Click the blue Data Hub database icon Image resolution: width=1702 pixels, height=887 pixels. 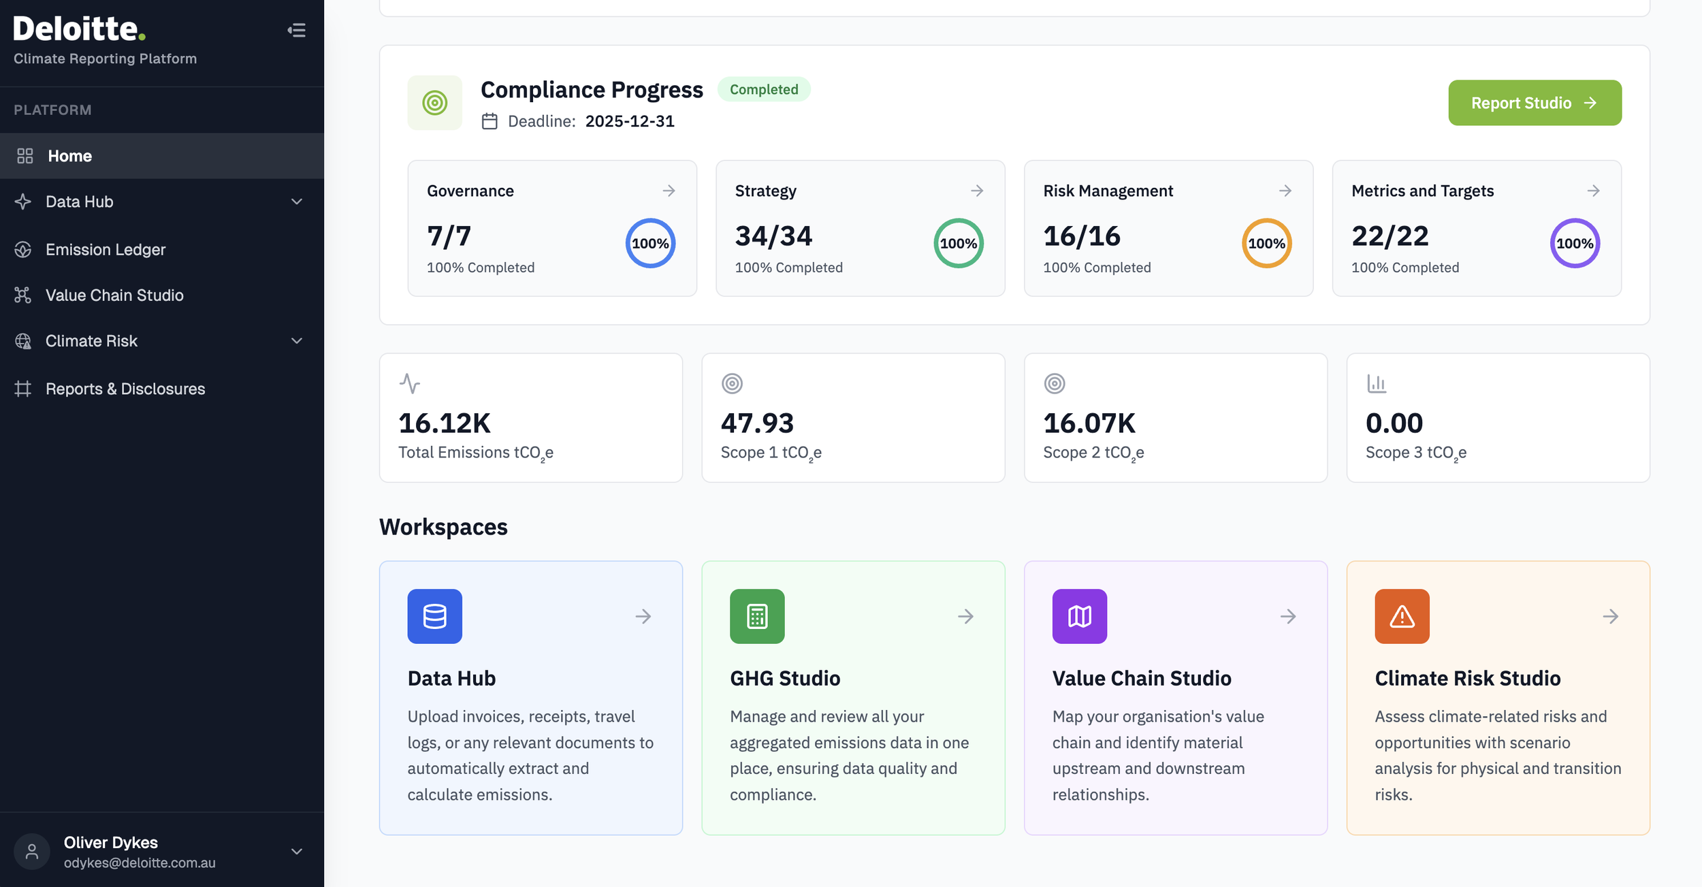434,616
